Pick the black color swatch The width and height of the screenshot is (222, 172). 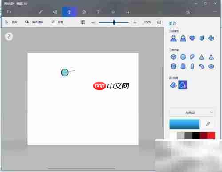[x=196, y=135]
